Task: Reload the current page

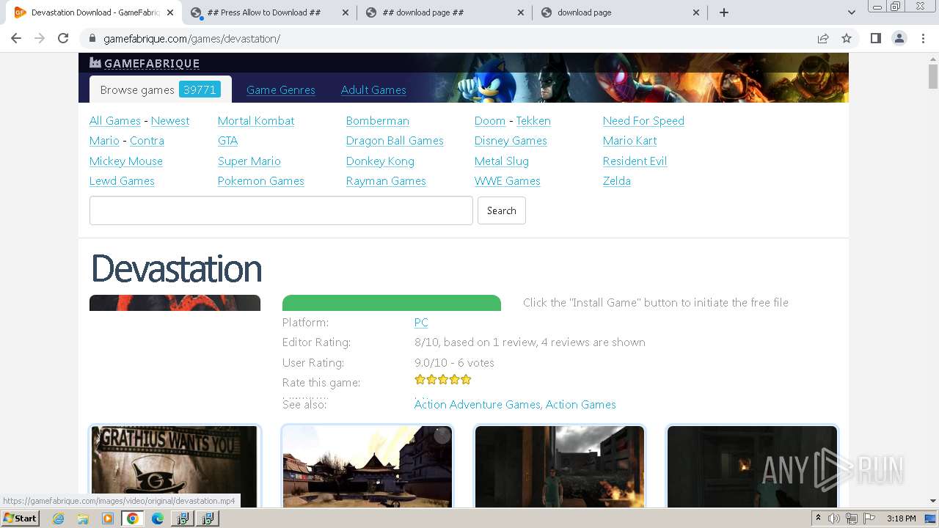Action: click(63, 38)
